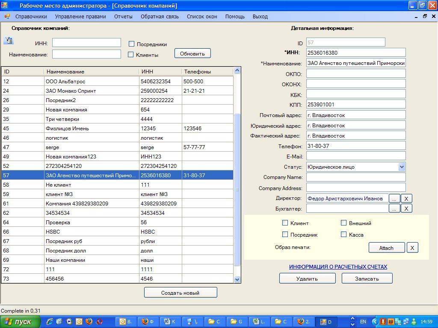Viewport: 438px width, 328px height.
Task: Click into the E-Mail input field
Action: 355,156
